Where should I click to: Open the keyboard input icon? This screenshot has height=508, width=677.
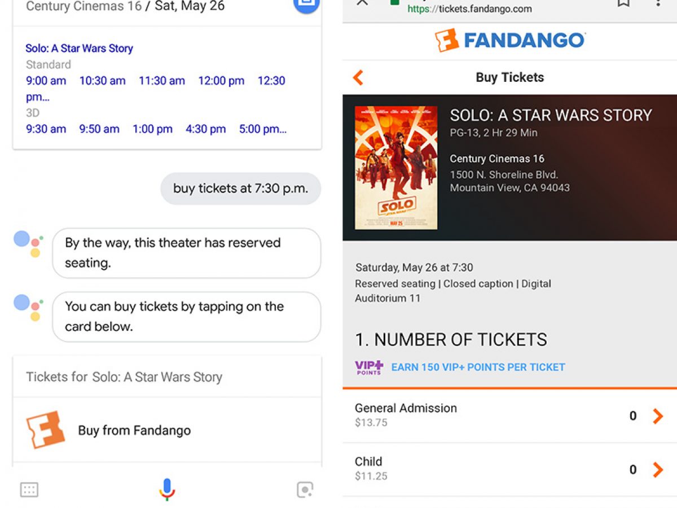pyautogui.click(x=29, y=489)
